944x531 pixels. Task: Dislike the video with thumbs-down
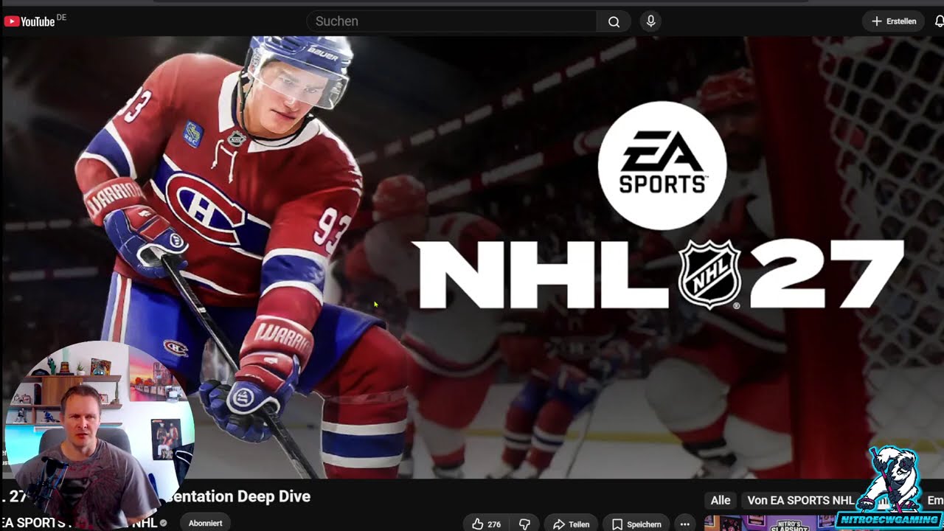click(524, 524)
